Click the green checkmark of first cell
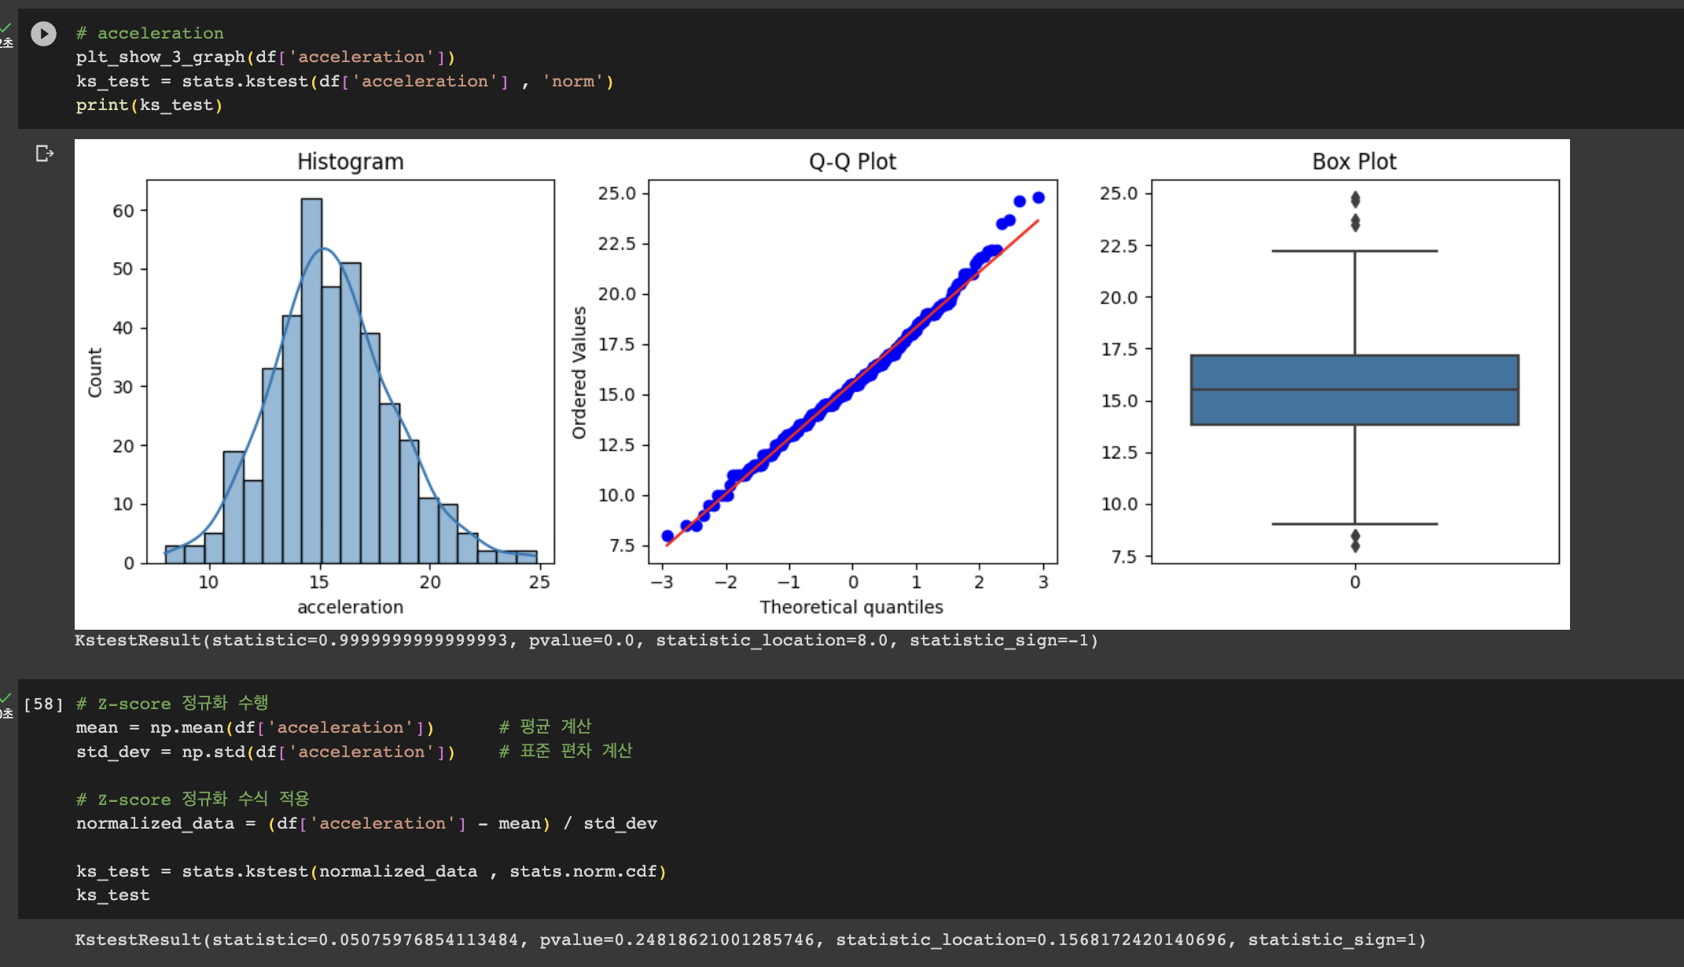This screenshot has height=967, width=1684. (x=6, y=28)
